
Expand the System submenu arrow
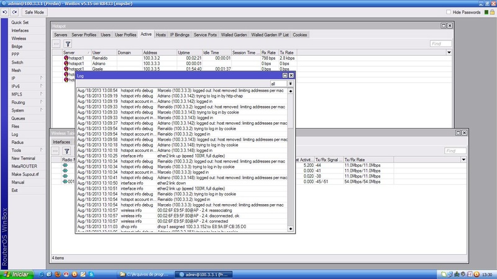point(41,110)
